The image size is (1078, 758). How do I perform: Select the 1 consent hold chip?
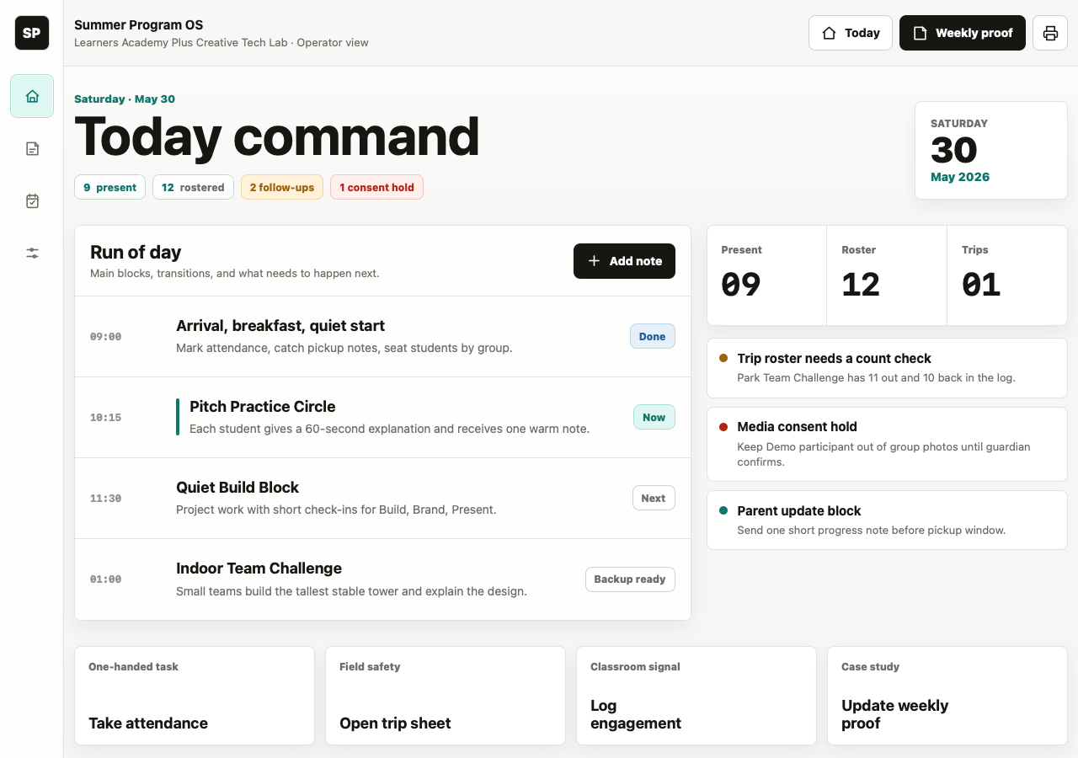pos(376,187)
